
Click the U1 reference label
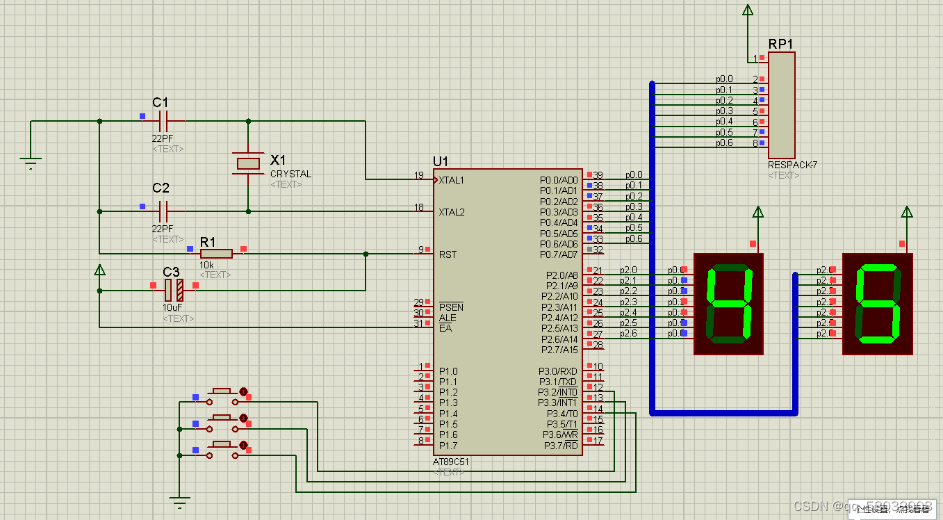coord(441,161)
